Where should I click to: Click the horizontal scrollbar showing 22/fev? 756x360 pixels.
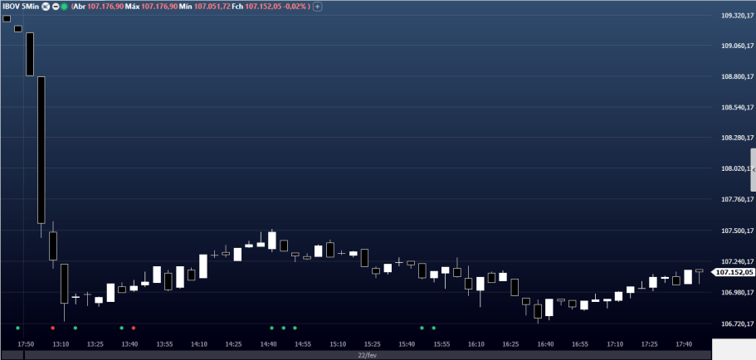[x=365, y=355]
